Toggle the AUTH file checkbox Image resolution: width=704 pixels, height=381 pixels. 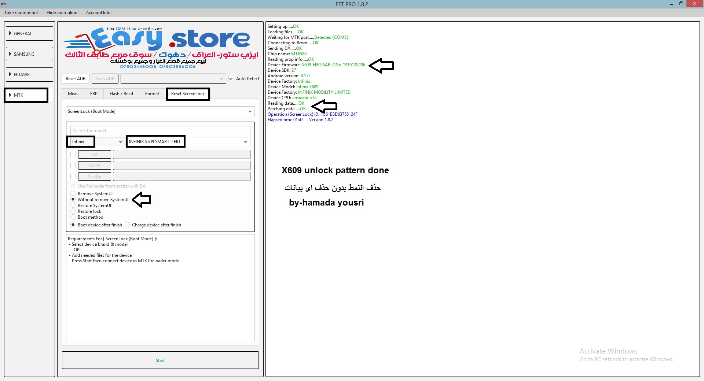point(73,166)
